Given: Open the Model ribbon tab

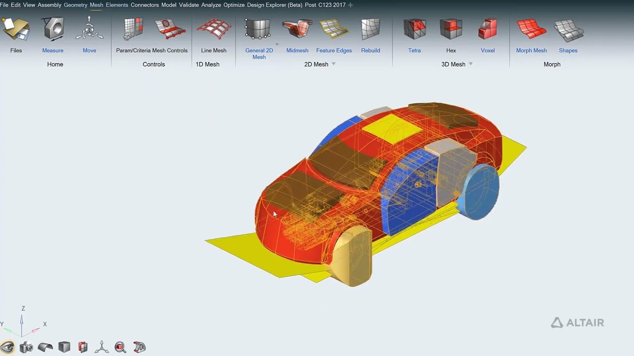Looking at the screenshot, I should (x=169, y=5).
